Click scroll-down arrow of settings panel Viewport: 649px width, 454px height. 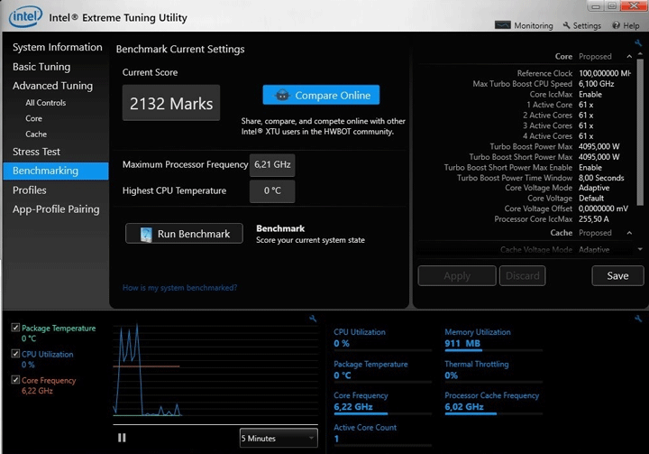pyautogui.click(x=640, y=249)
